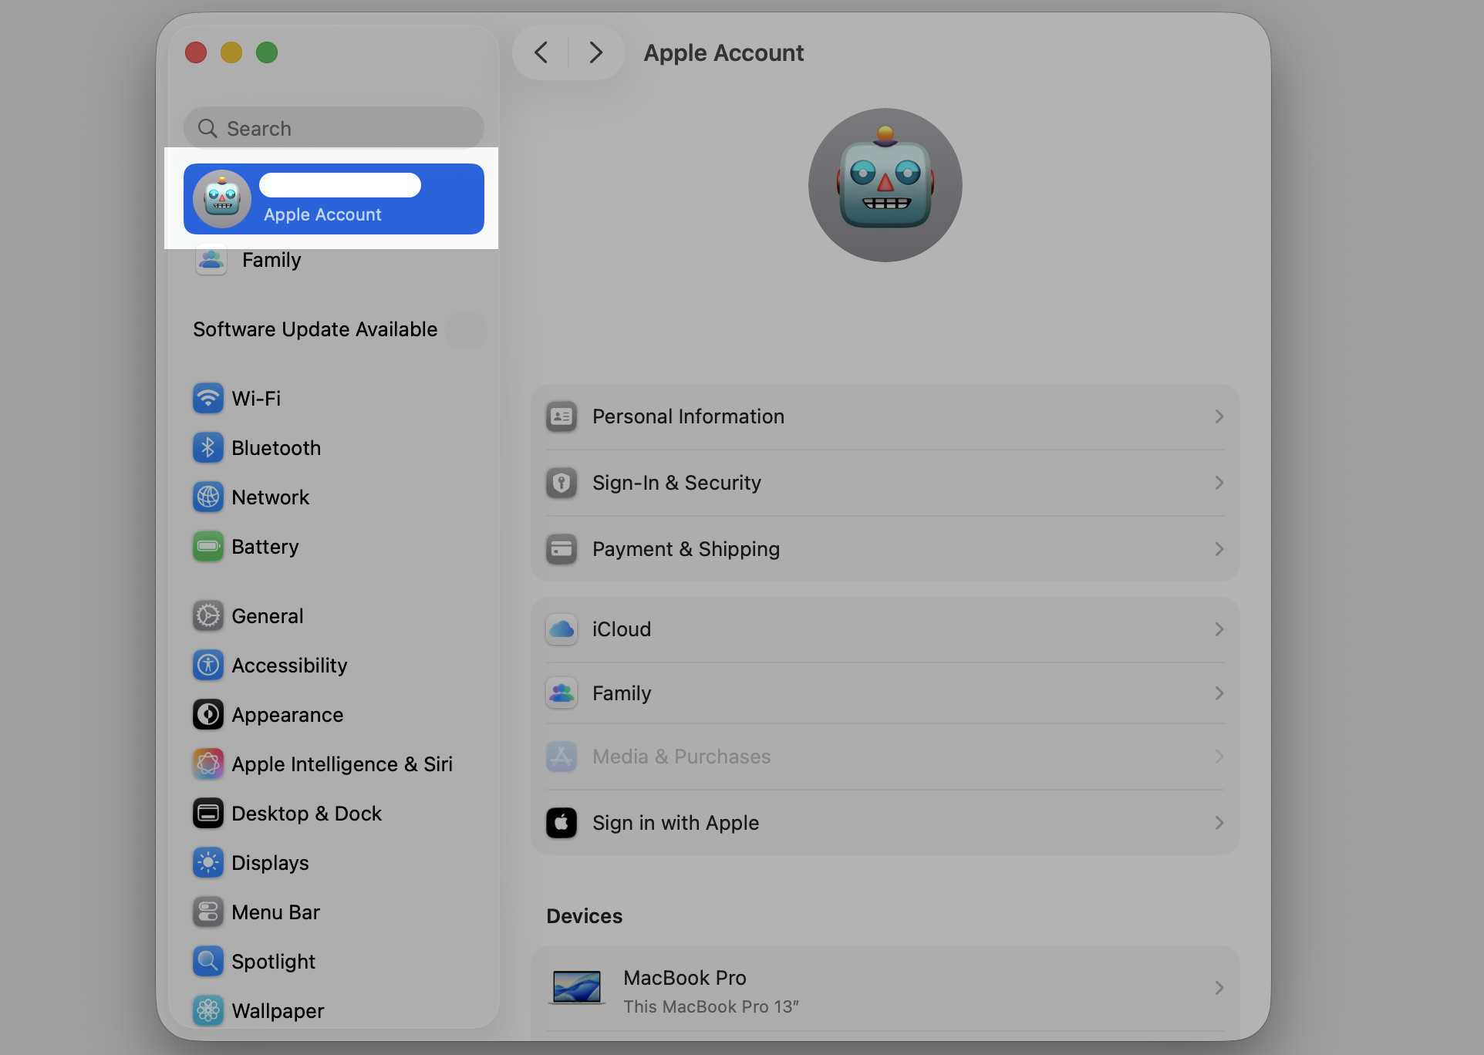Viewport: 1484px width, 1055px height.
Task: Click the Appearance icon
Action: click(x=208, y=715)
